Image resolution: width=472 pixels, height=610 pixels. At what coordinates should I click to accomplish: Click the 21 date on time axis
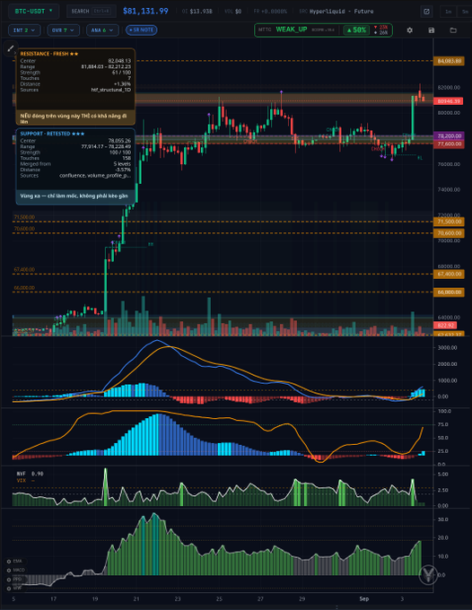tap(136, 598)
